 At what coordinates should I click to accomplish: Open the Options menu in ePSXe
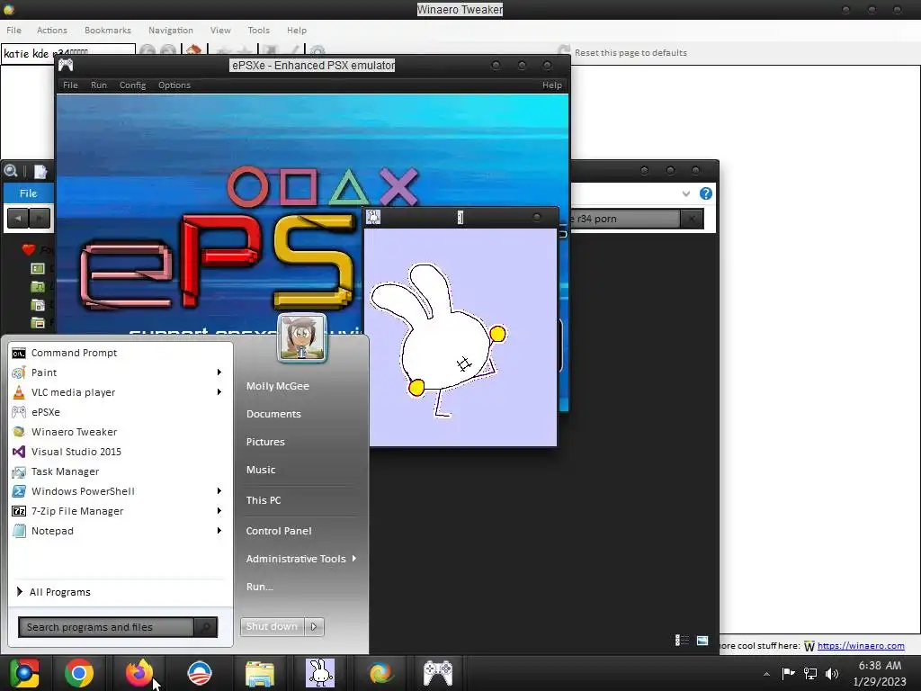coord(174,85)
